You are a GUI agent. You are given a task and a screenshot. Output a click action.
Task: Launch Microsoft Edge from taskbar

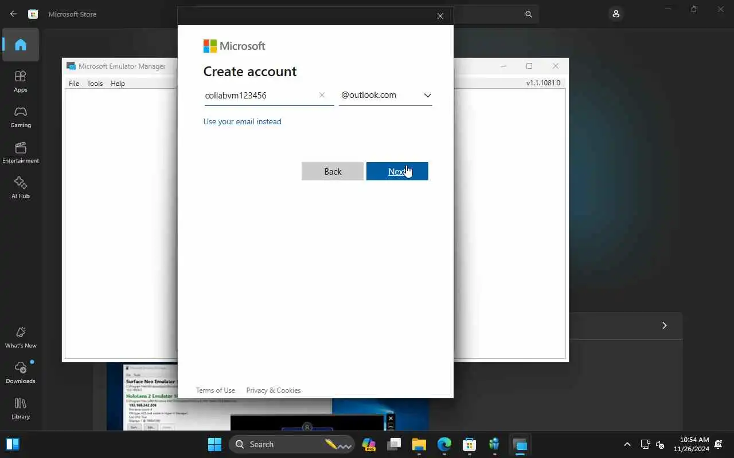[444, 444]
